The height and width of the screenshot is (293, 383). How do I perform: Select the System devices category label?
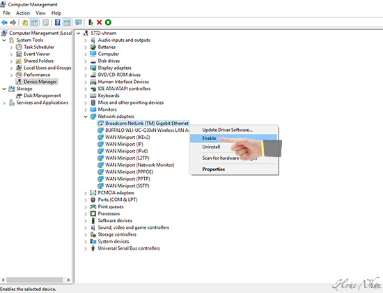[114, 241]
